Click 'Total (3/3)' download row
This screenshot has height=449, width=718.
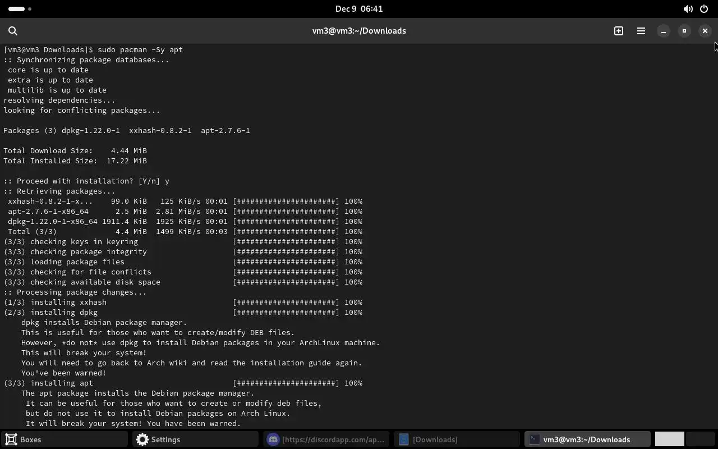(x=185, y=231)
